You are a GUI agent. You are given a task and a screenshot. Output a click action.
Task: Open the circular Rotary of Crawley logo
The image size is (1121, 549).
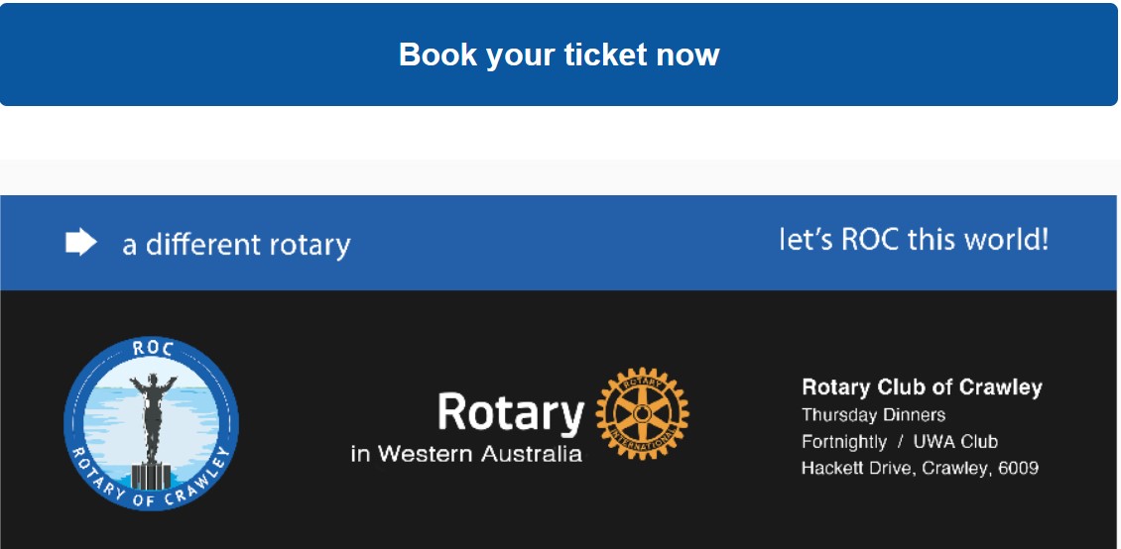tap(151, 423)
